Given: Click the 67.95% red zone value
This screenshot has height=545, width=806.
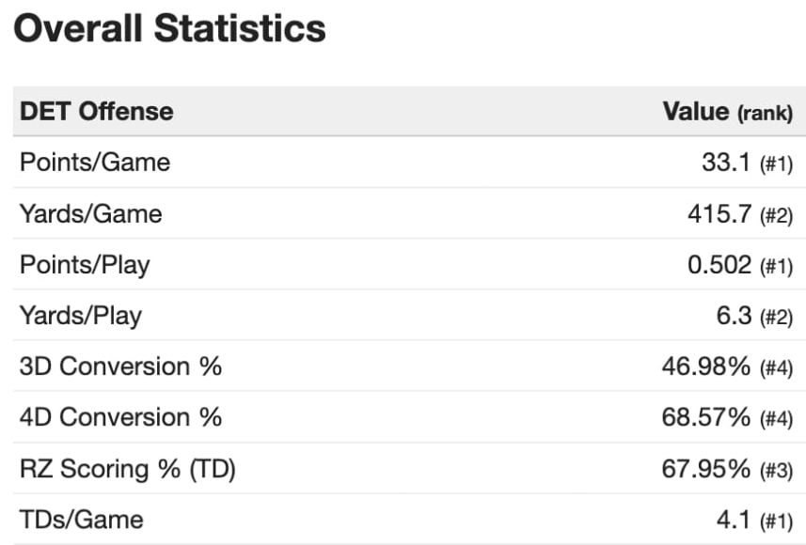Looking at the screenshot, I should 706,468.
